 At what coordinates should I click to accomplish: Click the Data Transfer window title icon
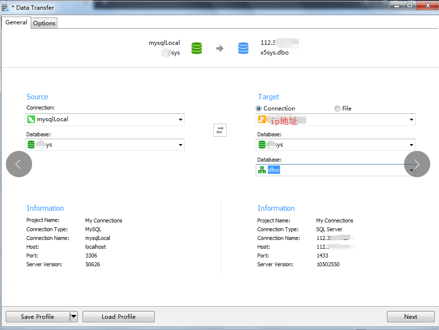pyautogui.click(x=5, y=8)
